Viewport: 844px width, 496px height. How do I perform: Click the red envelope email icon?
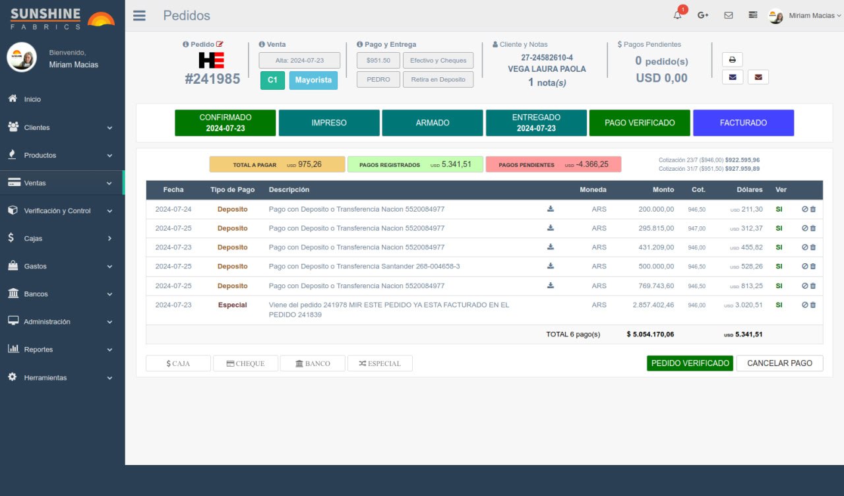point(758,77)
